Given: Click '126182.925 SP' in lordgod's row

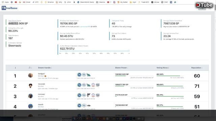Looking at the screenshot, I should (x=122, y=74).
